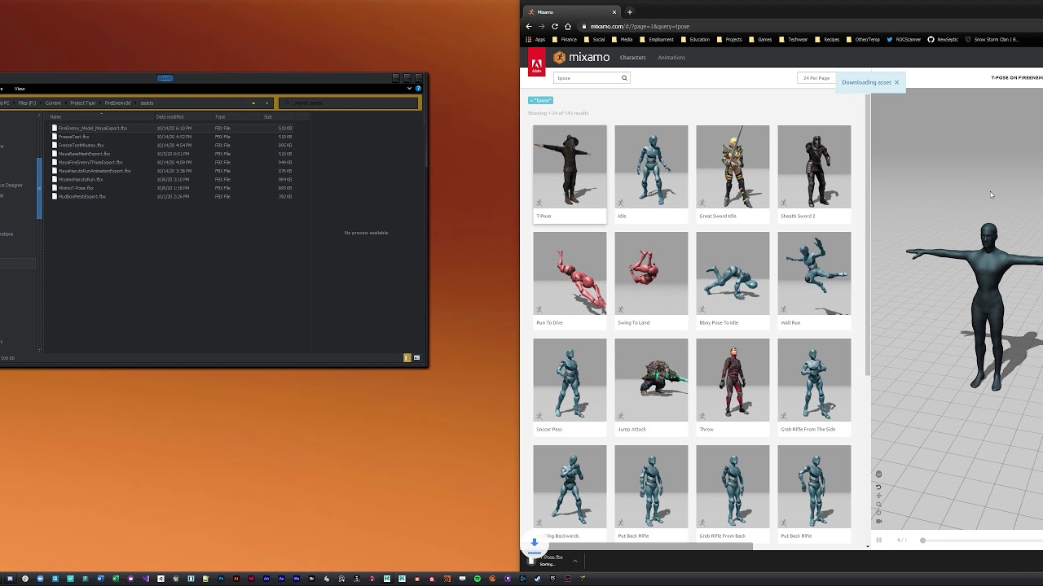Select the pan arrows icon in Mixamo viewer
The height and width of the screenshot is (586, 1043).
coord(878,496)
